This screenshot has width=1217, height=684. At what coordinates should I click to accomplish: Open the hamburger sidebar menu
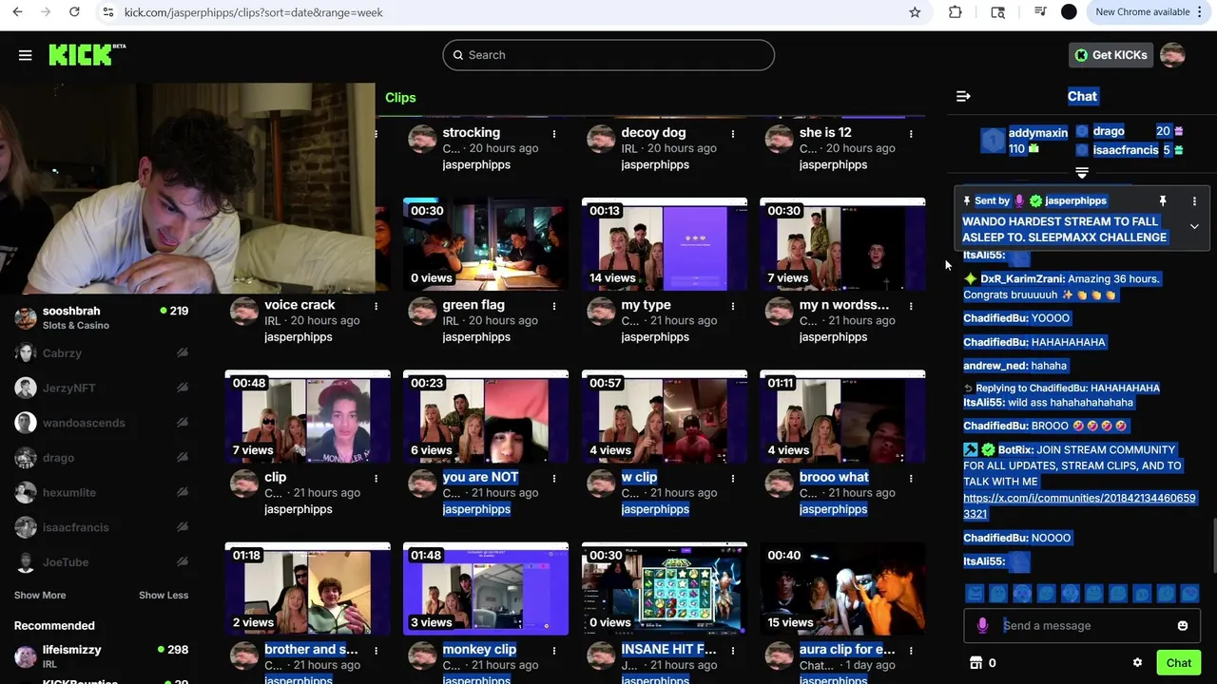tap(26, 55)
